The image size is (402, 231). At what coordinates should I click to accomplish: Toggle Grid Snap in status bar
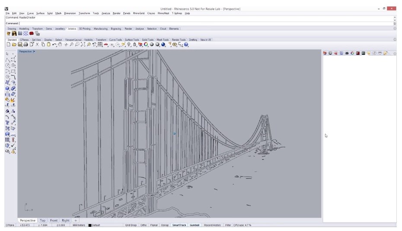[x=131, y=225]
